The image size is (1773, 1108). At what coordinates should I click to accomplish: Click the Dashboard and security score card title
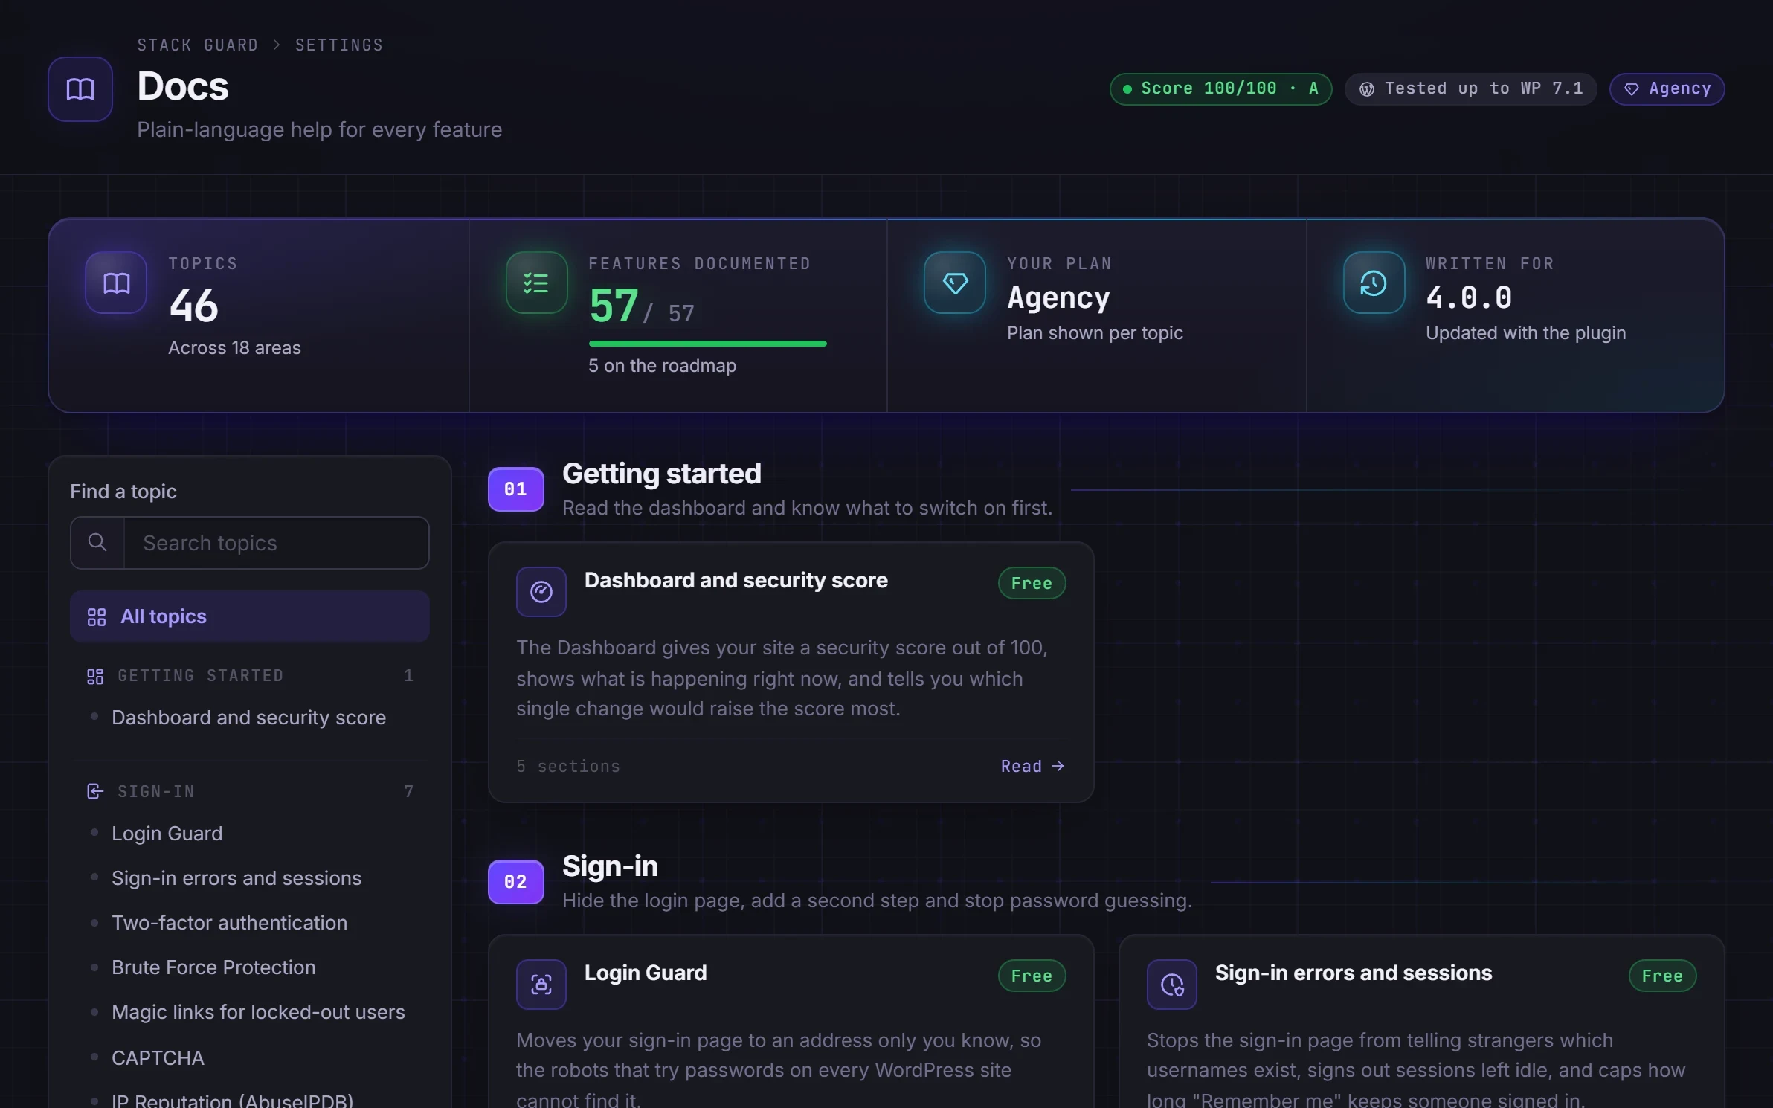point(736,580)
